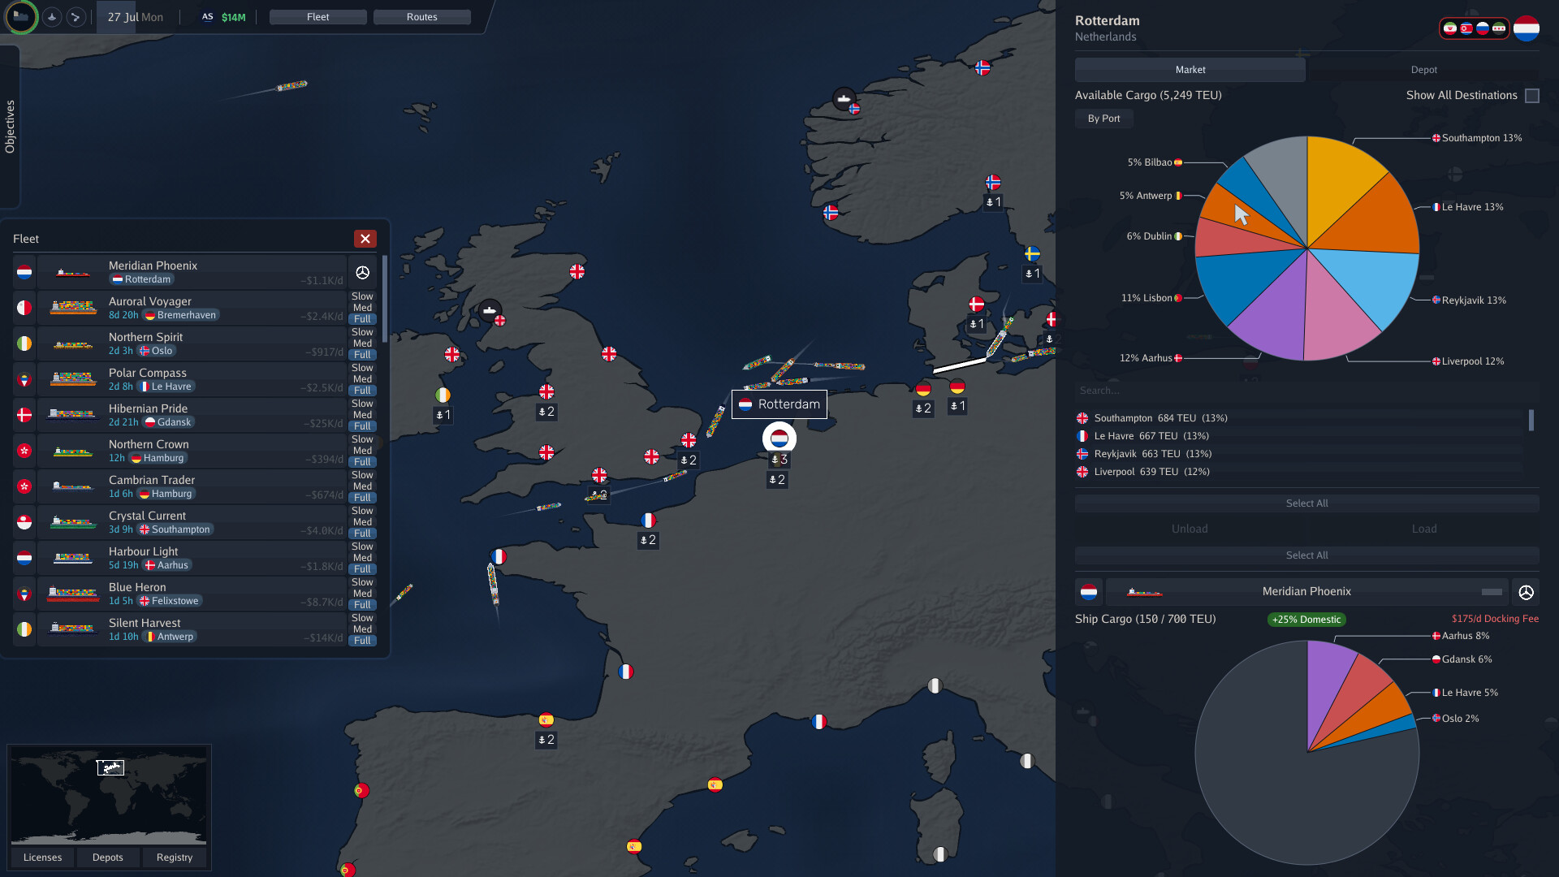
Task: Click the Ireland flag port marker on map
Action: click(443, 395)
